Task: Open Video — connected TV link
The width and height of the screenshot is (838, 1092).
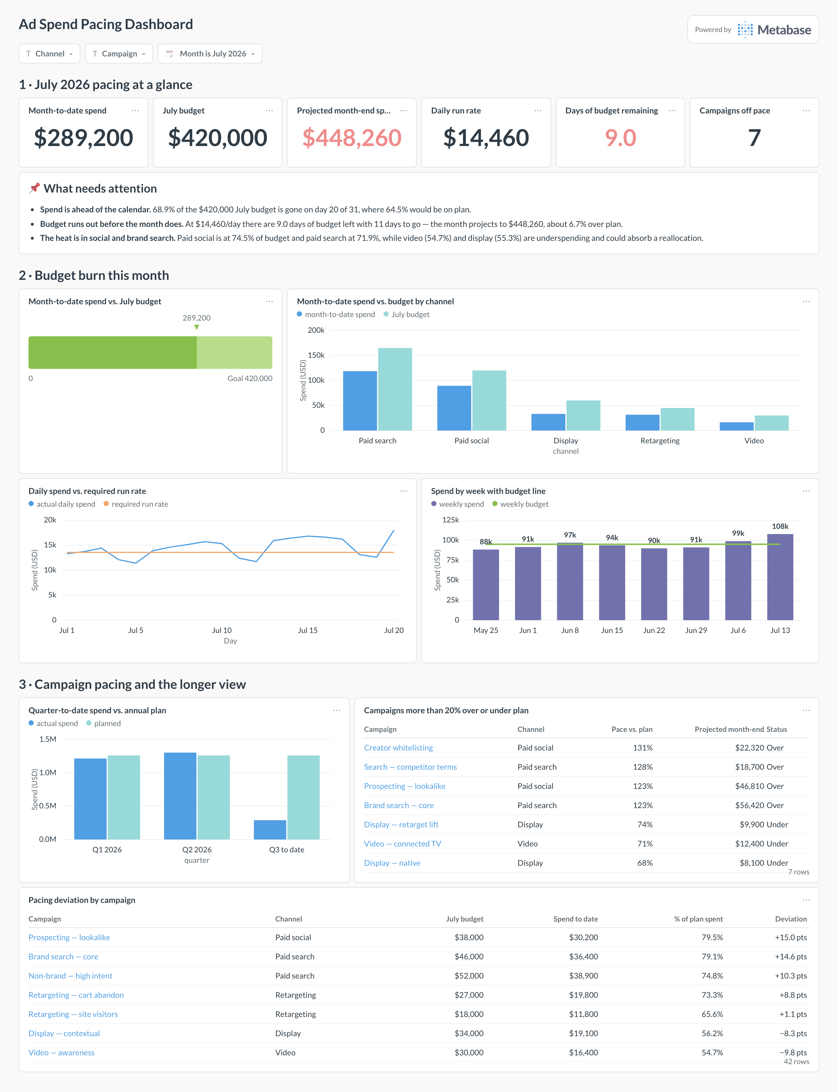Action: [402, 844]
